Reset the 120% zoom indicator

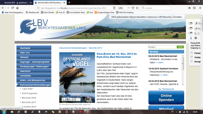click(x=120, y=8)
